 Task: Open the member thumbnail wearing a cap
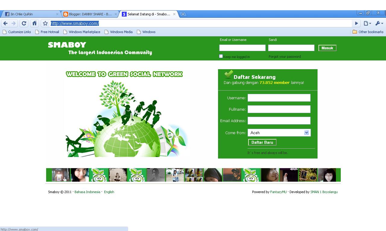(x=232, y=175)
